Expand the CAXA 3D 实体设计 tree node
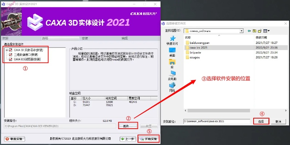 (7, 50)
